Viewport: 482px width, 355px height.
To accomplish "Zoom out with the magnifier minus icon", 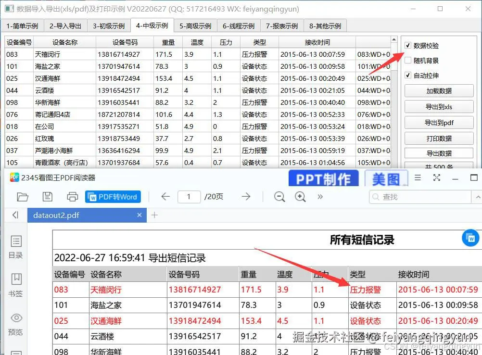I will tap(280, 196).
